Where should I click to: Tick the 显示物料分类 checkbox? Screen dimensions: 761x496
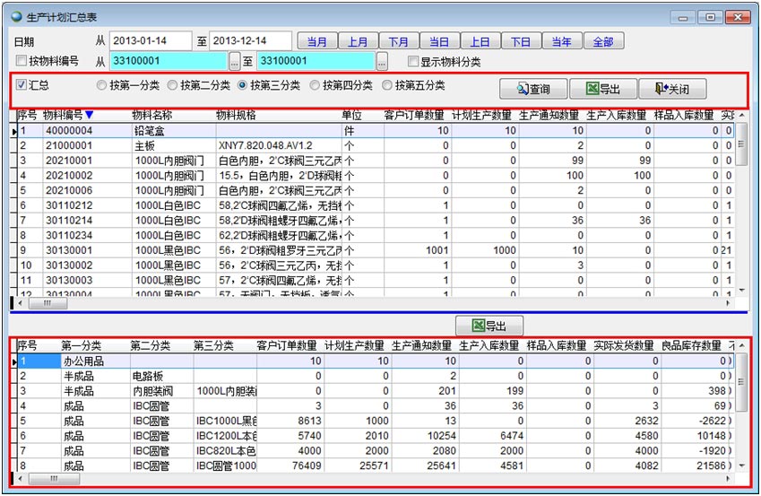tap(413, 62)
